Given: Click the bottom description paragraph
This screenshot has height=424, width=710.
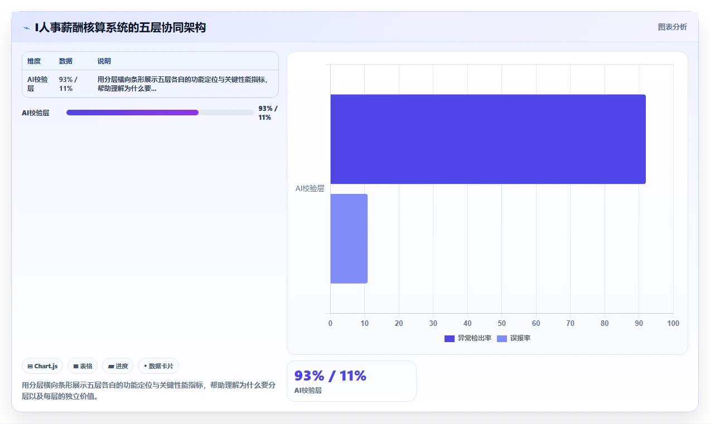Looking at the screenshot, I should tap(149, 391).
